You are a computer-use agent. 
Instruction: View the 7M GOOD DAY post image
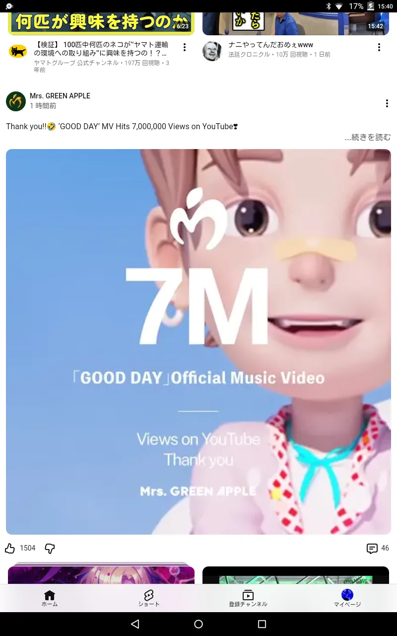click(x=198, y=342)
